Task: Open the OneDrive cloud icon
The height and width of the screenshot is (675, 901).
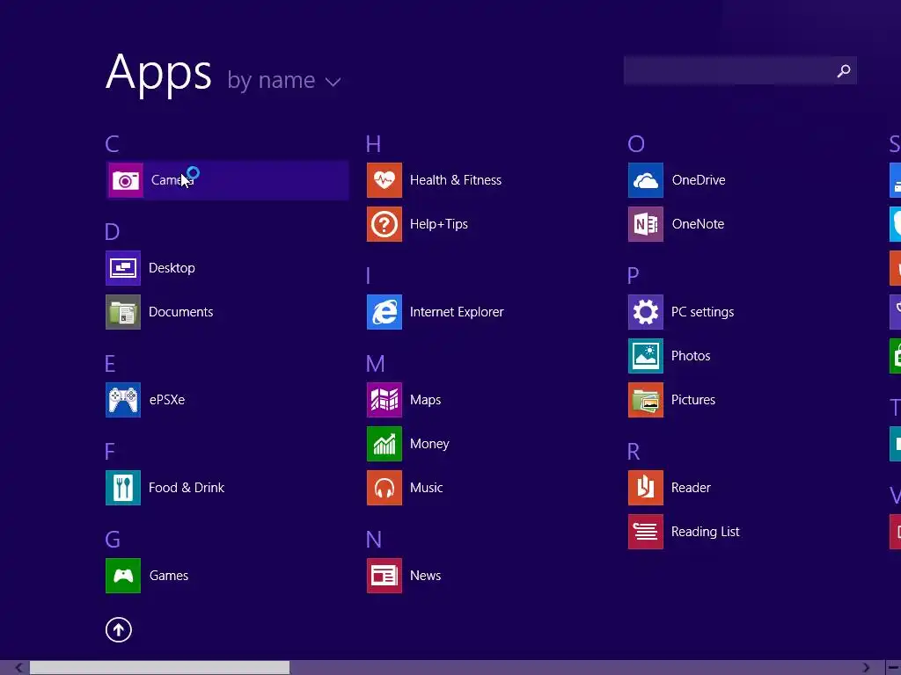Action: 646,180
